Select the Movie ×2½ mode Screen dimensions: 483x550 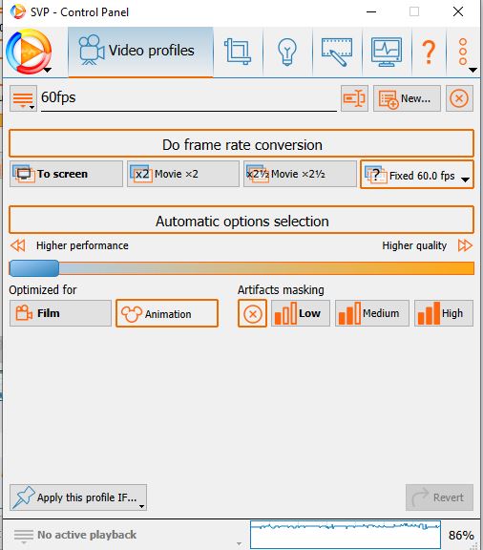(x=300, y=174)
